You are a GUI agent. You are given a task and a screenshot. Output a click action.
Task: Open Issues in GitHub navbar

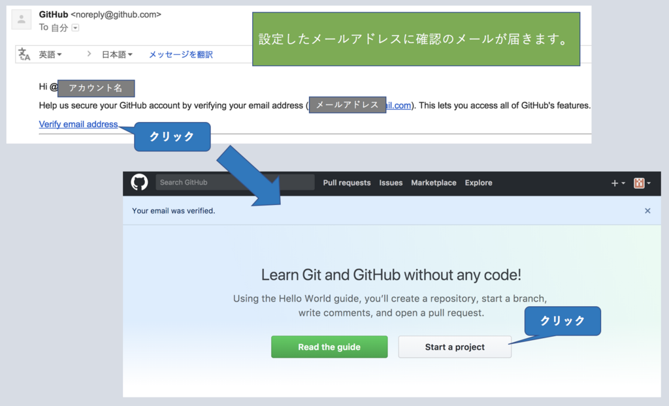tap(391, 183)
